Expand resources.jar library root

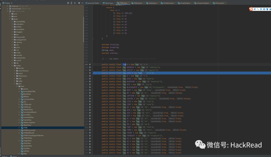click(8, 9)
